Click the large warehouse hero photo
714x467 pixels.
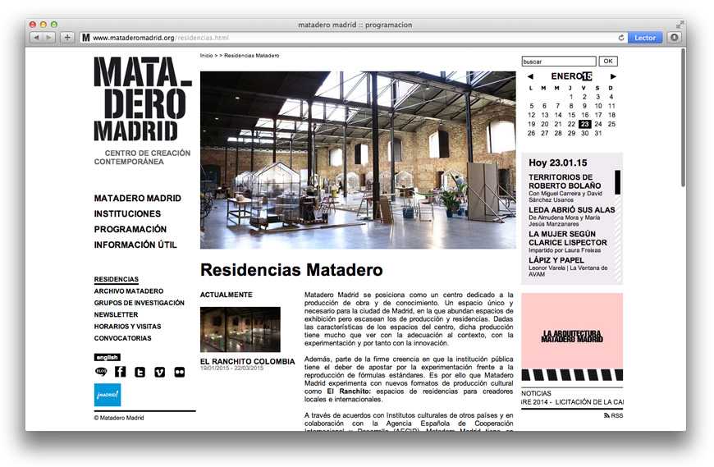tap(358, 160)
